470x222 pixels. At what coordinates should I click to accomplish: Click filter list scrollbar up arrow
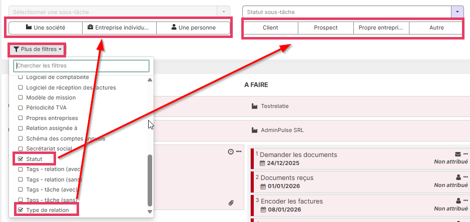click(x=150, y=79)
